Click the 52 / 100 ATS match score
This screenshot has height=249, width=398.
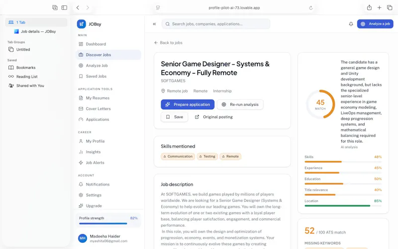pyautogui.click(x=325, y=231)
